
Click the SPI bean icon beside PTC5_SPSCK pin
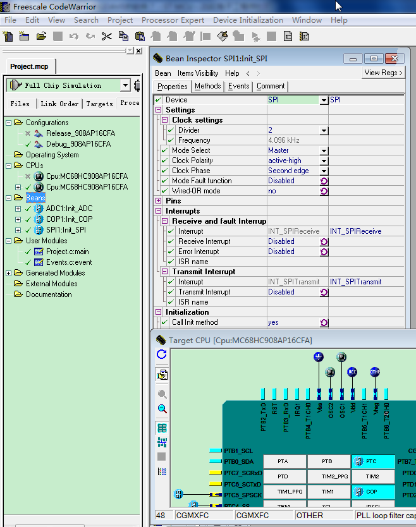(x=178, y=494)
